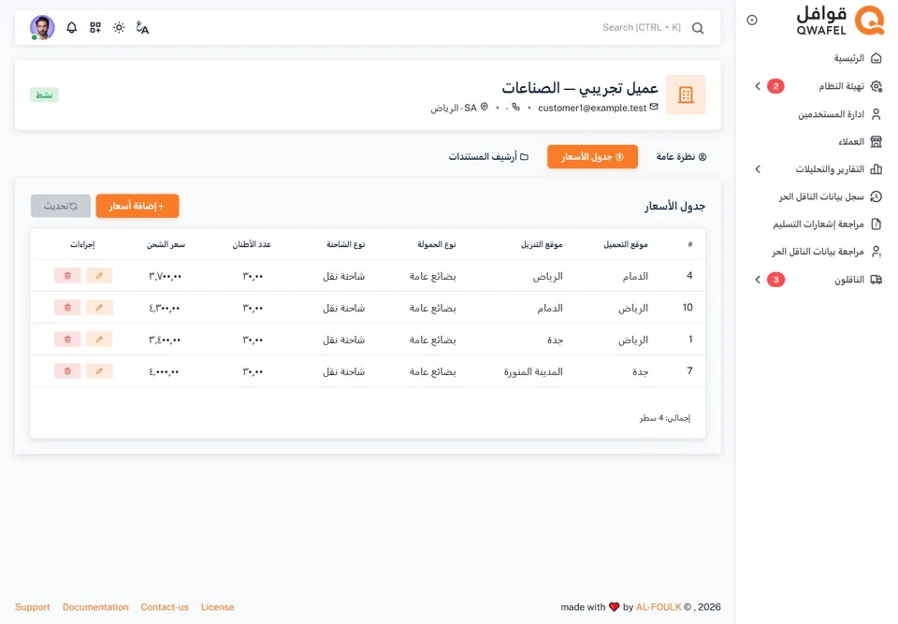Open the shortcuts grid icon
The image size is (898, 624).
click(95, 27)
